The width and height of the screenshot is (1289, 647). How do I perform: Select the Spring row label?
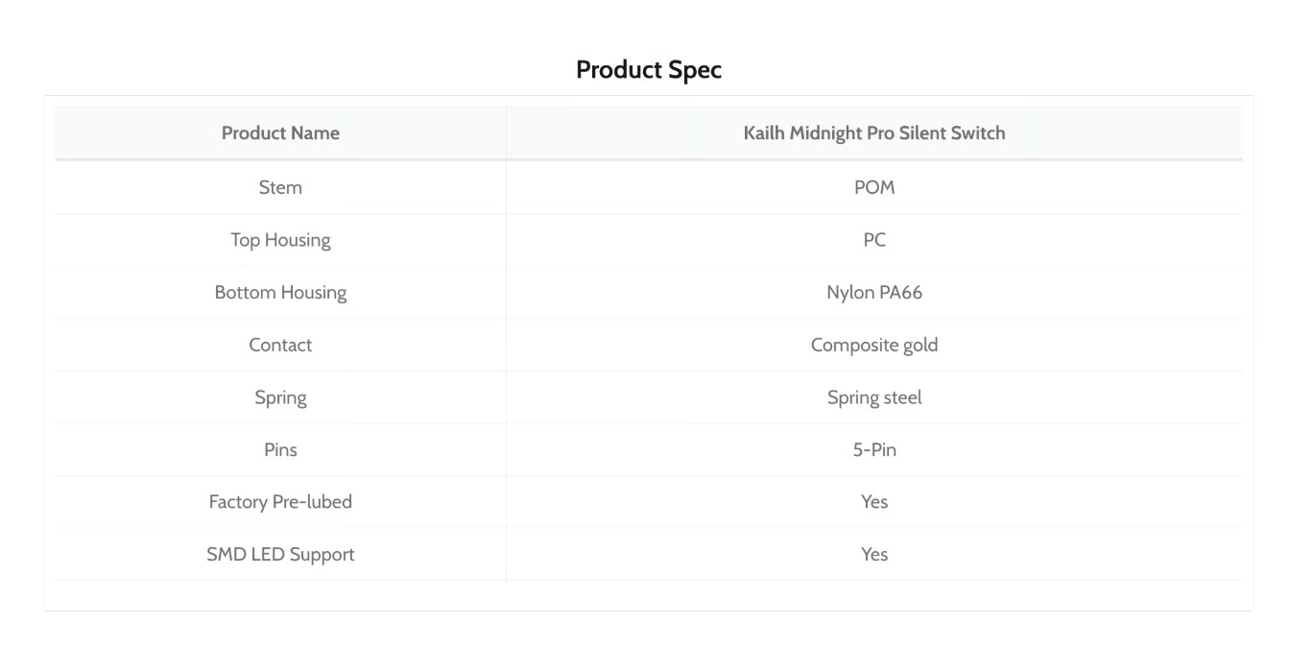tap(280, 398)
